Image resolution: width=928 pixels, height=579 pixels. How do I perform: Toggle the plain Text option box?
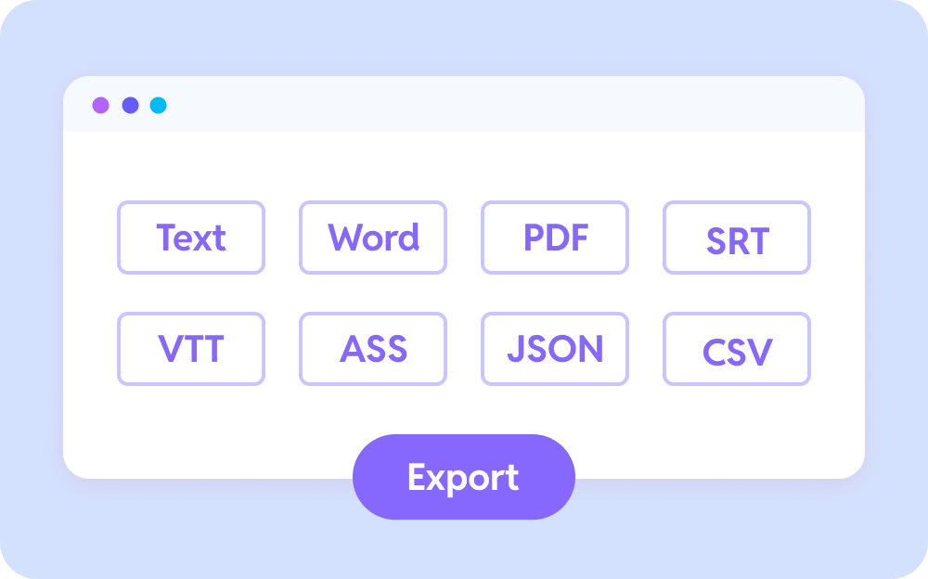coord(191,238)
